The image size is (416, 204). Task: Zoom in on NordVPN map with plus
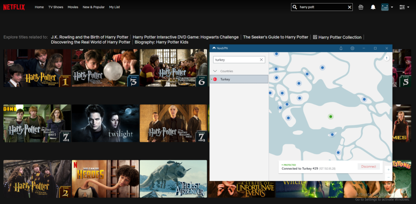click(x=388, y=169)
